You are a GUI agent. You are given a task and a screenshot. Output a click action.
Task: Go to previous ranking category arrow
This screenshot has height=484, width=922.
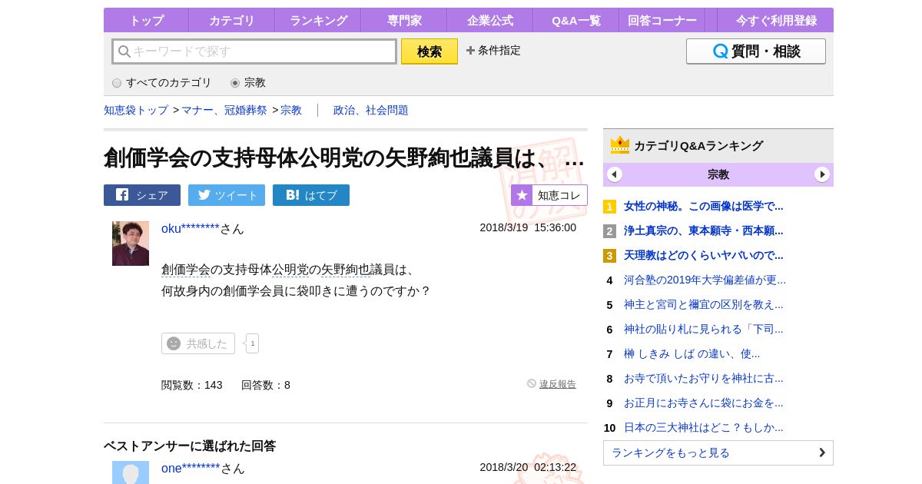(x=615, y=174)
